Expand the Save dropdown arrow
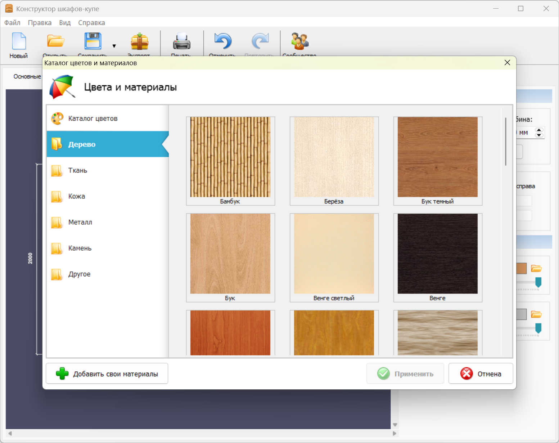Screen dimensions: 559x443 pyautogui.click(x=114, y=46)
